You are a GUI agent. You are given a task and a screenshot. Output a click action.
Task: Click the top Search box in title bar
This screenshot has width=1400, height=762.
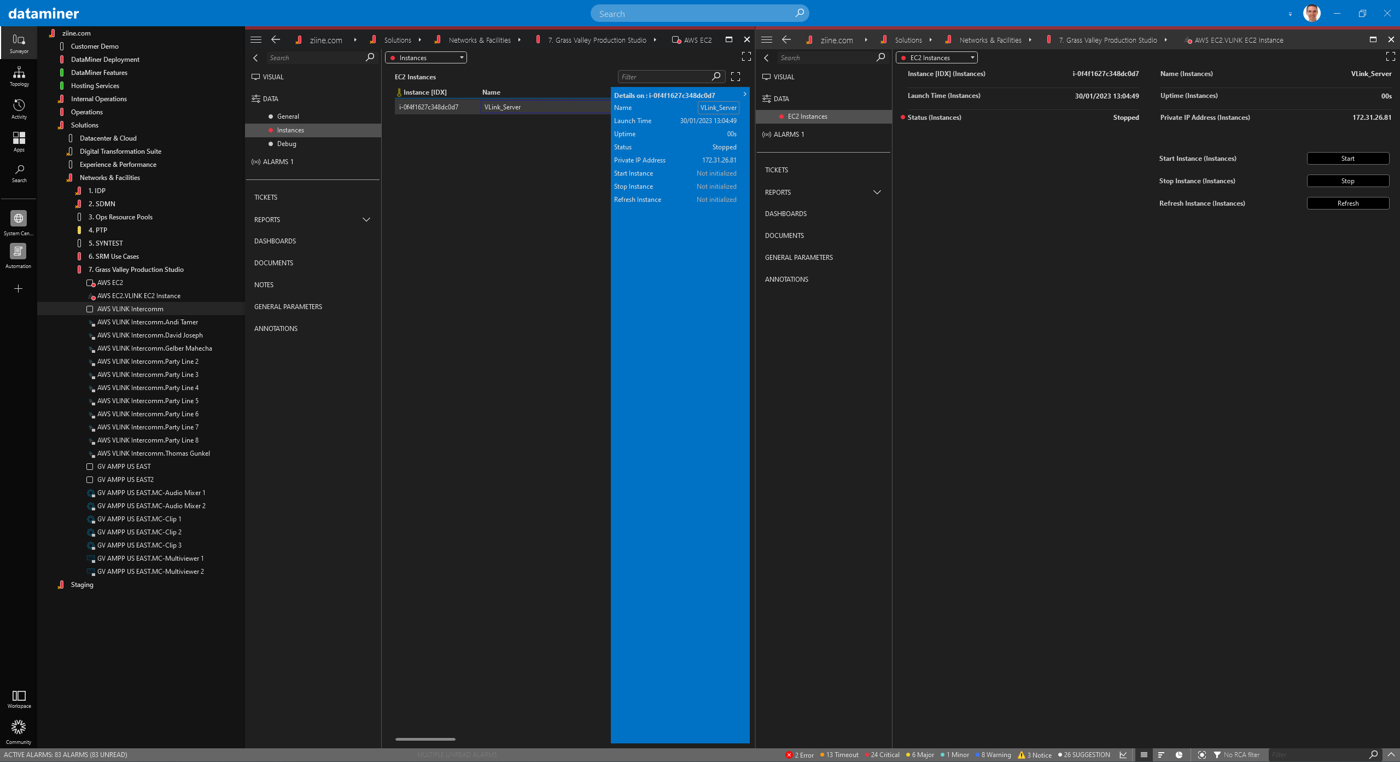[x=699, y=14]
